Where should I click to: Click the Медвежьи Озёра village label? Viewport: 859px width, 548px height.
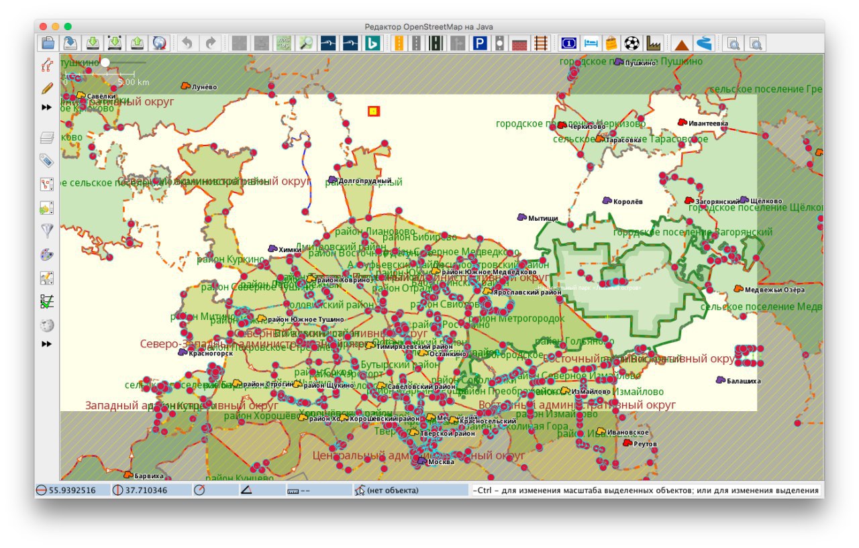774,290
